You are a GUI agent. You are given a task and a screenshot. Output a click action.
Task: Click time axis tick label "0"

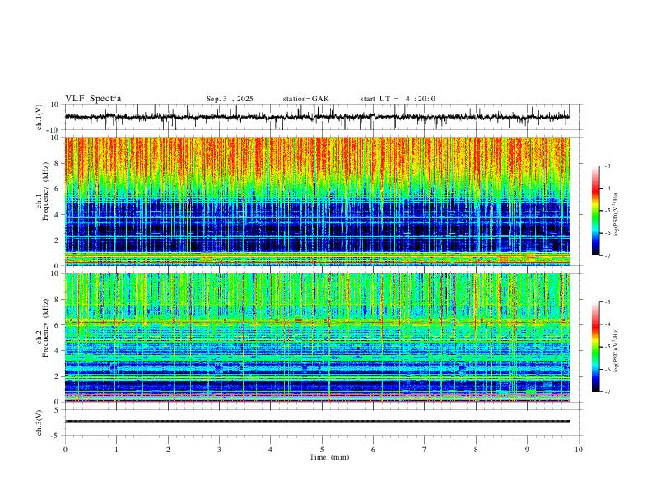(65, 450)
